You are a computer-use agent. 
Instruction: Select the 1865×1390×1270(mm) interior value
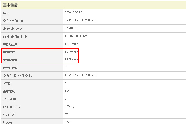[81, 75]
